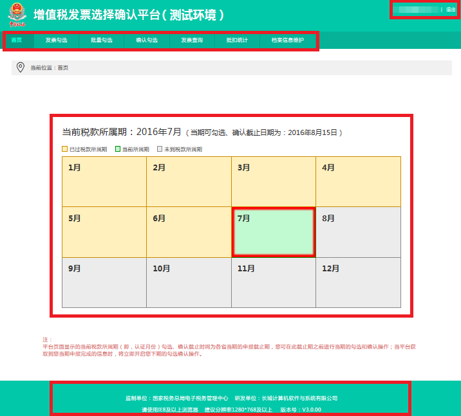Select the 12月 calendar cell
Viewport: 461px width, 416px height.
(359, 283)
